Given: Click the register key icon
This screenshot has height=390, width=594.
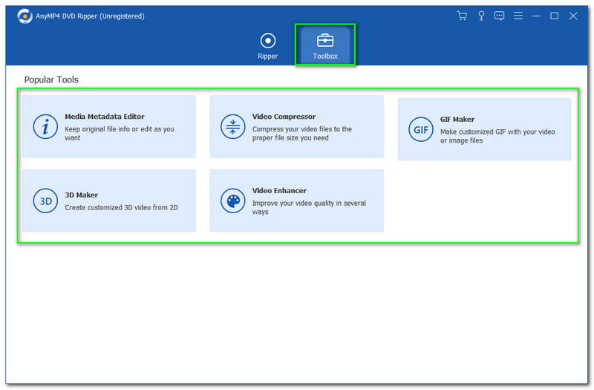Looking at the screenshot, I should [x=481, y=16].
